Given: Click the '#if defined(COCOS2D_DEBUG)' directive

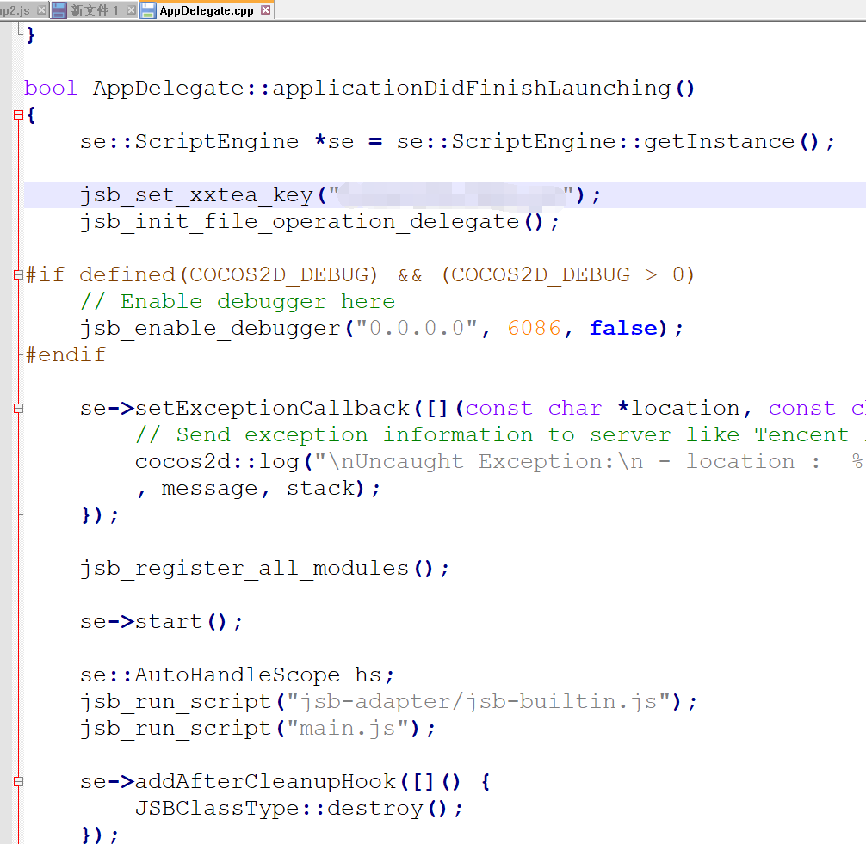Looking at the screenshot, I should [x=201, y=275].
